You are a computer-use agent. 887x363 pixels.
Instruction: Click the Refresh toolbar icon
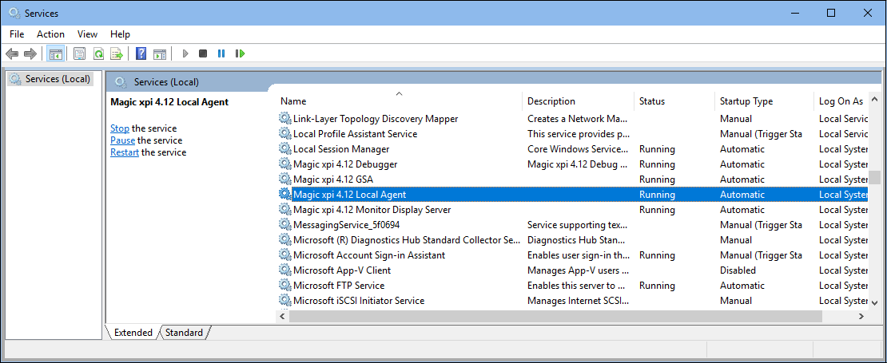pos(98,53)
